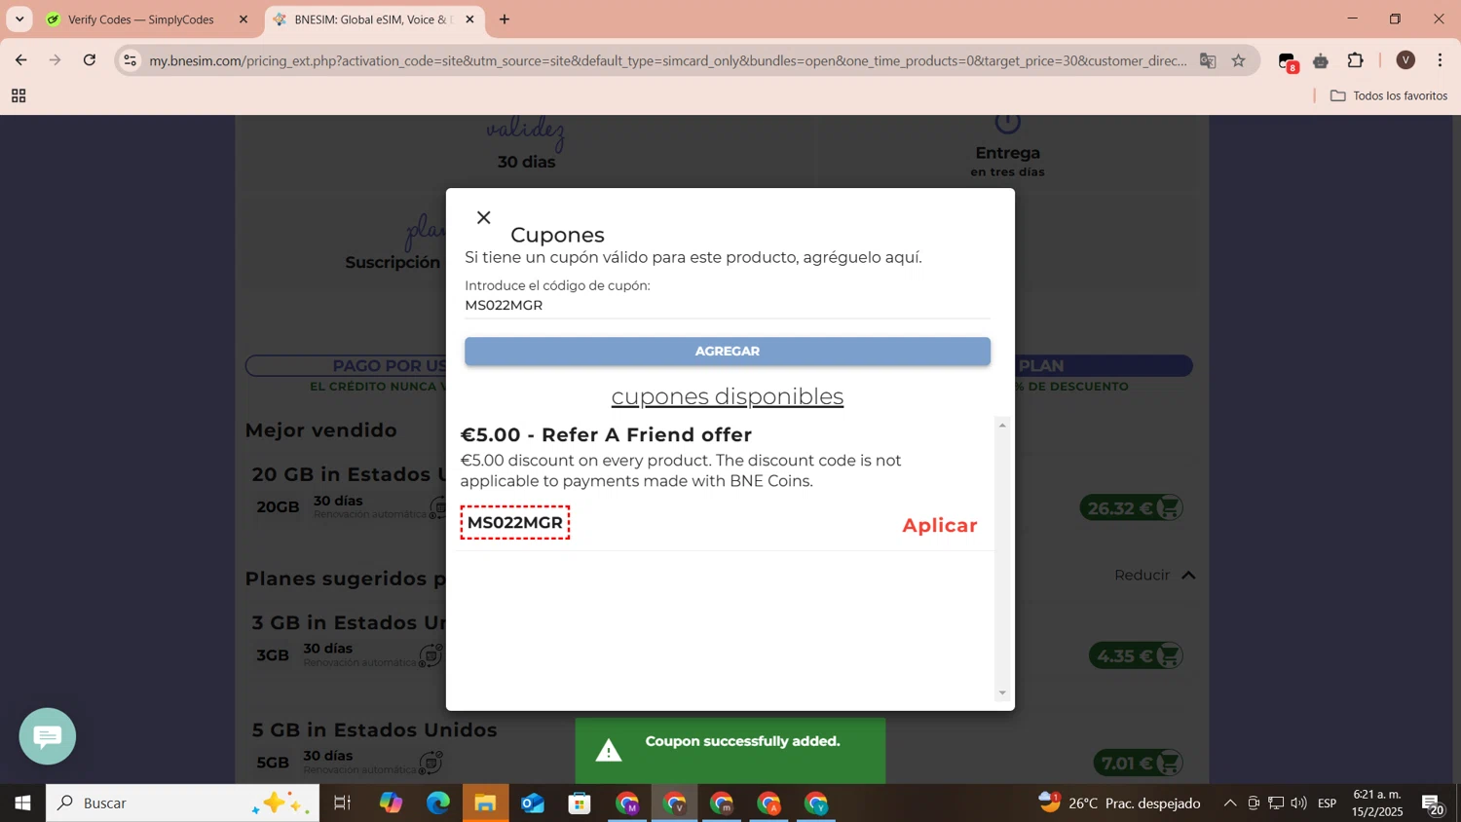
Task: Close the Cupones dialog with the X icon
Action: click(x=483, y=217)
